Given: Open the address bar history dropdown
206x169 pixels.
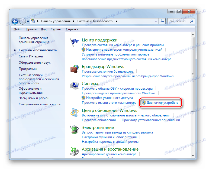Looking at the screenshot, I should 156,21.
